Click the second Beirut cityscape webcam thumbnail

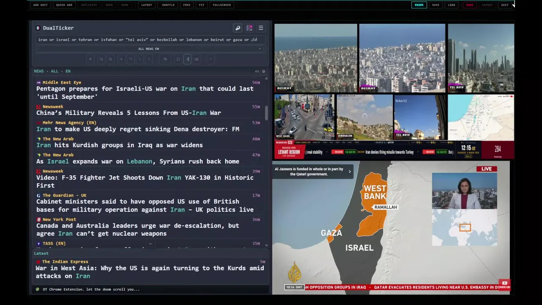402,58
